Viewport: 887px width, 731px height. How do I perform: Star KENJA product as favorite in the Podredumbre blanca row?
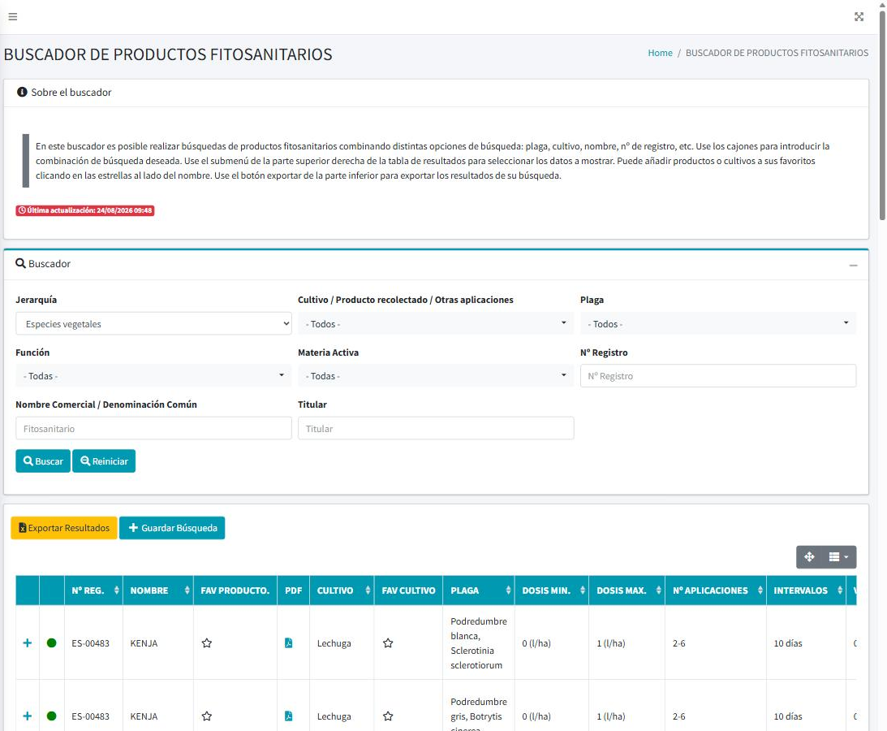click(207, 643)
